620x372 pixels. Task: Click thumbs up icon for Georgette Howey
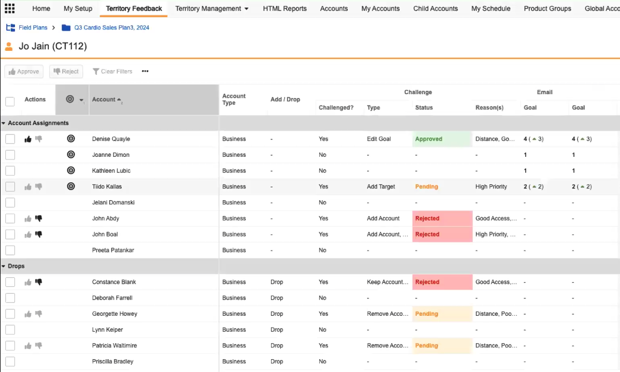[28, 314]
